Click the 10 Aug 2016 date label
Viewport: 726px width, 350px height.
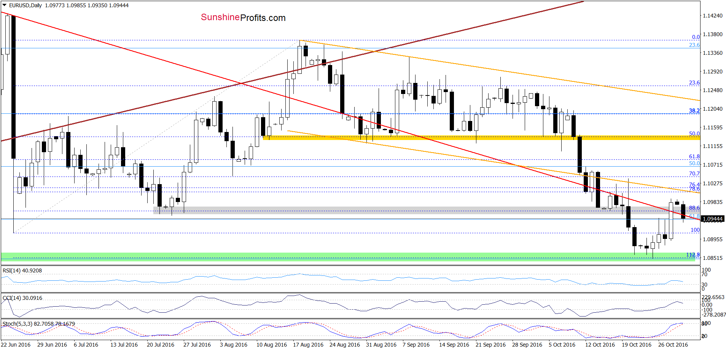click(272, 345)
